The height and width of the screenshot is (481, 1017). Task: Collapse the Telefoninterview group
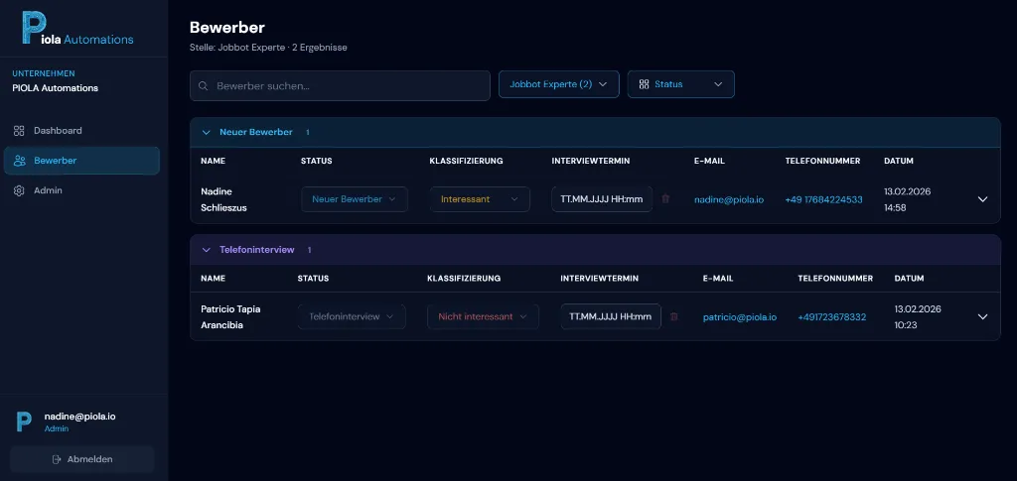coord(207,250)
